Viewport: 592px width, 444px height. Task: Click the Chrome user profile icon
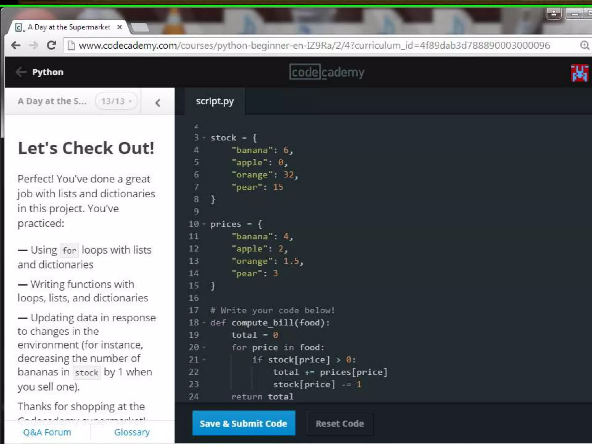click(554, 13)
